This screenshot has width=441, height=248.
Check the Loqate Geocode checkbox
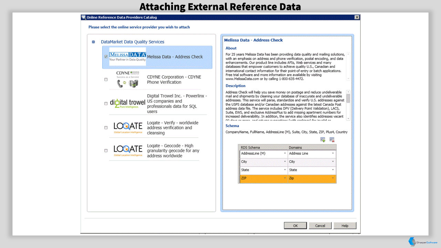click(106, 151)
